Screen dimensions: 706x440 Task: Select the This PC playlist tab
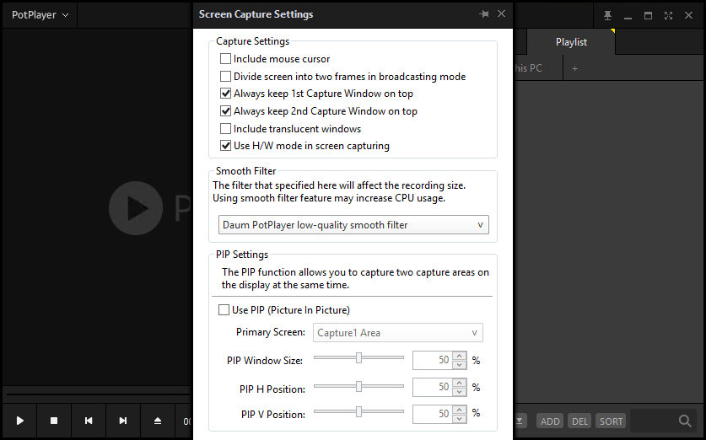point(538,68)
